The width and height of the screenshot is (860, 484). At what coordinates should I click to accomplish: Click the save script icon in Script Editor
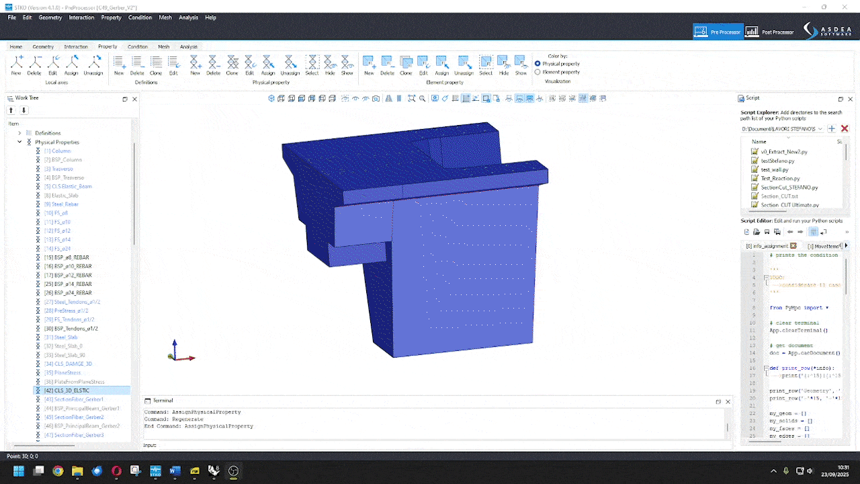(767, 232)
